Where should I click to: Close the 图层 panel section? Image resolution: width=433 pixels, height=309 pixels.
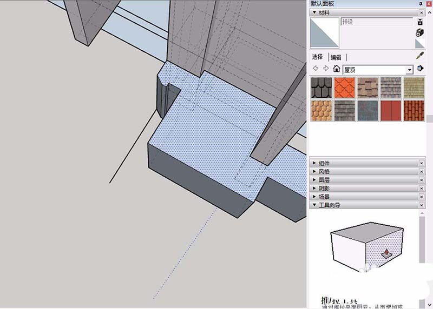pyautogui.click(x=422, y=180)
